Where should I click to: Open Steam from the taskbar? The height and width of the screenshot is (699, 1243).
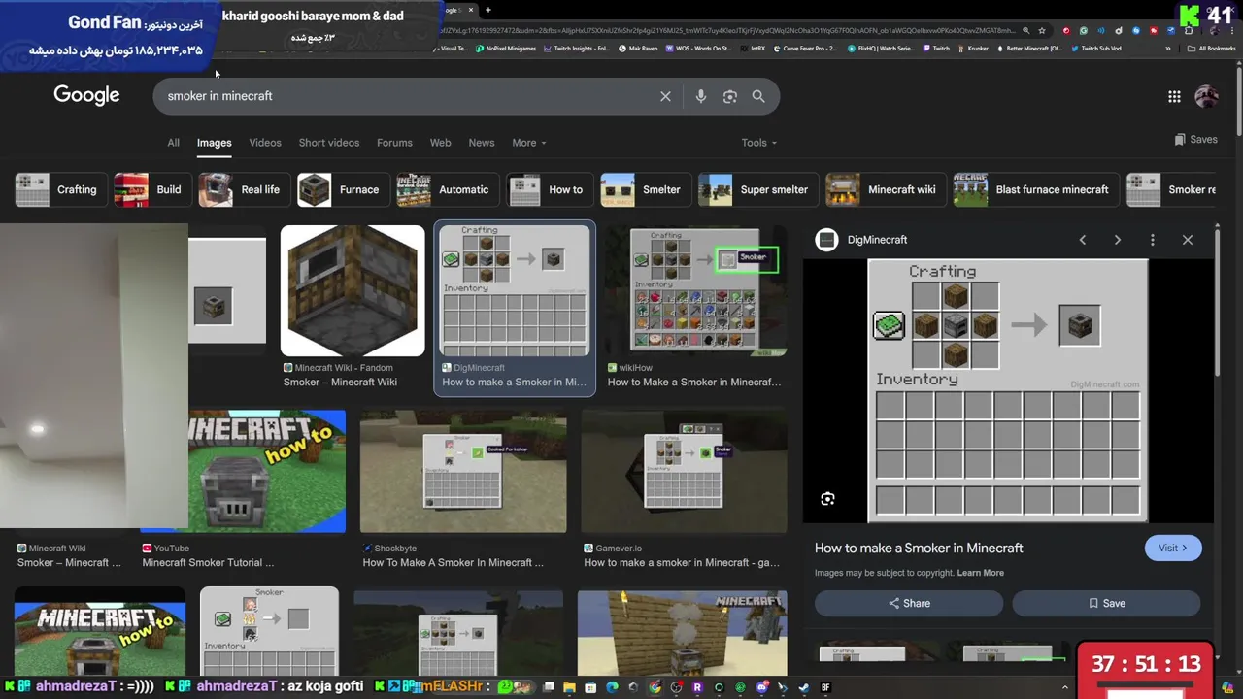coord(804,687)
